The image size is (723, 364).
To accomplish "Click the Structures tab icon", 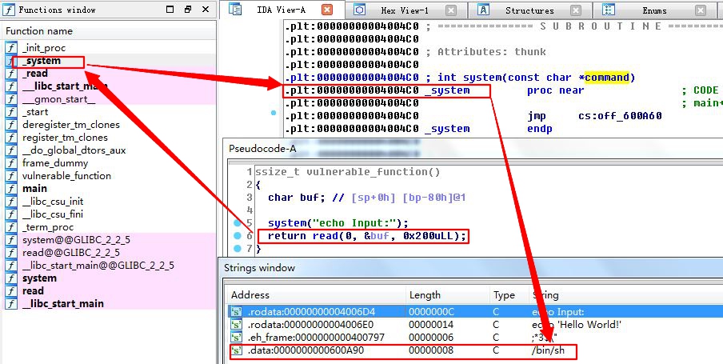I will click(x=485, y=10).
